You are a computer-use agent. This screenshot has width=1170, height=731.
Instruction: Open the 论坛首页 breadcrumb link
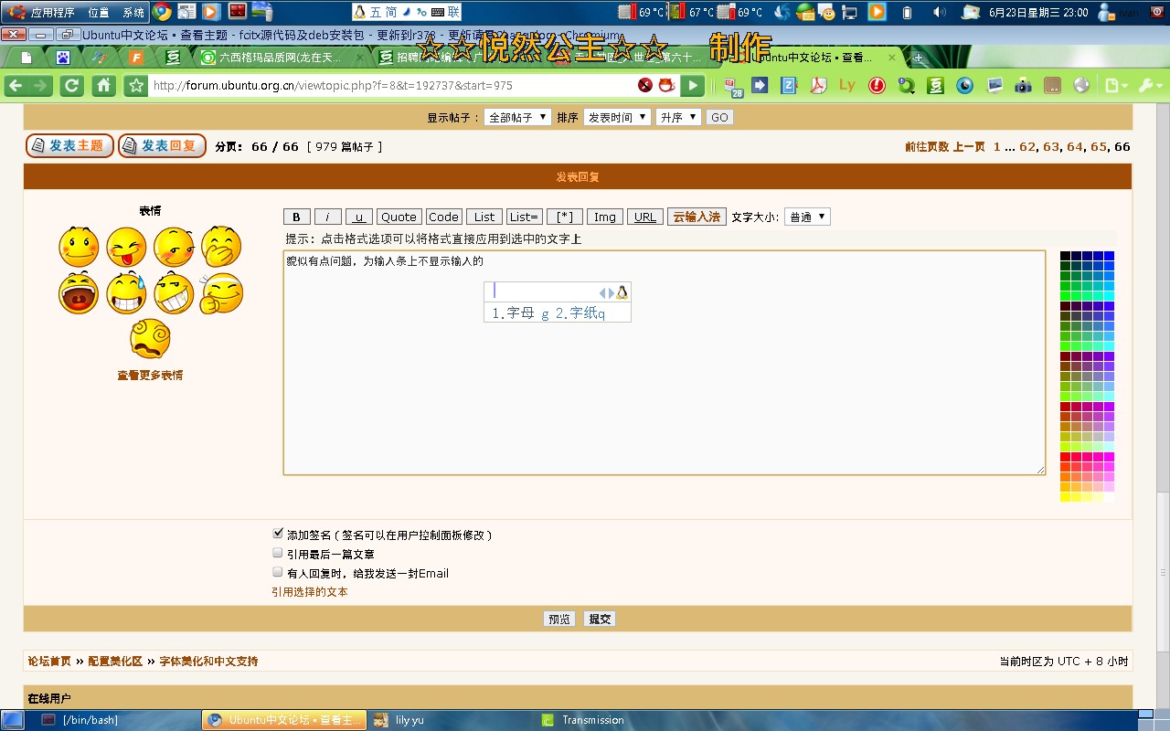tap(49, 661)
